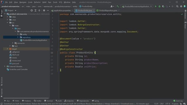Open Event Log from status area
This screenshot has height=105, width=187.
point(178,101)
